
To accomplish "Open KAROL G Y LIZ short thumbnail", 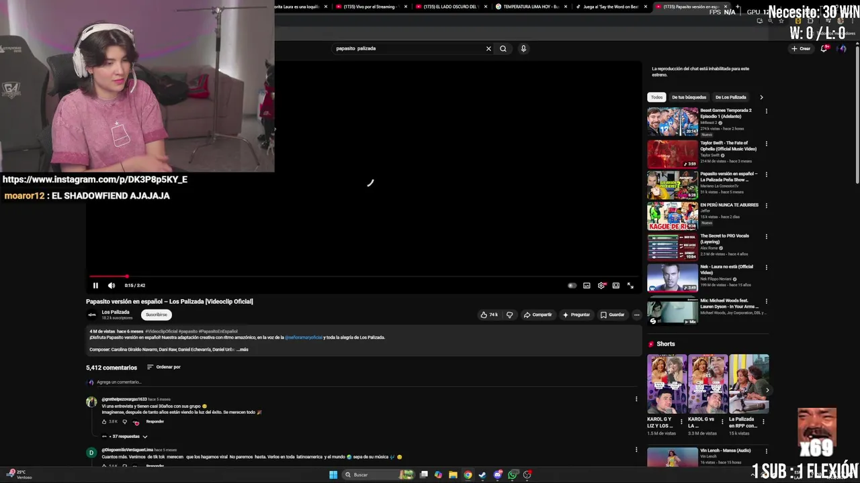I will coord(667,384).
